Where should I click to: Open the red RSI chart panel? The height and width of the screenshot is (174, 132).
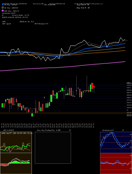[x=116, y=163]
